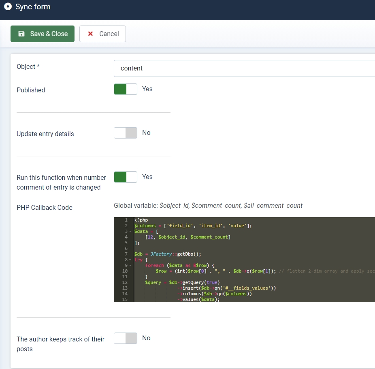Disable the comment count callback toggle
Image resolution: width=375 pixels, height=369 pixels.
[126, 177]
